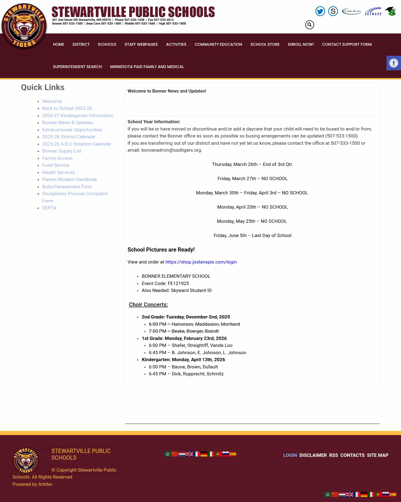Open Extracurricular Opportunities link

[x=72, y=130]
